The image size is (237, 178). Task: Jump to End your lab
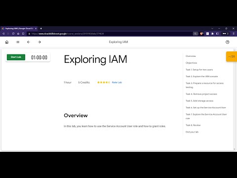(x=192, y=132)
